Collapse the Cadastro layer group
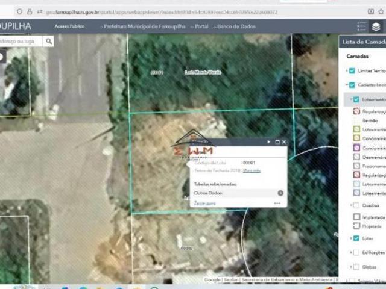386x289 pixels. (x=346, y=85)
